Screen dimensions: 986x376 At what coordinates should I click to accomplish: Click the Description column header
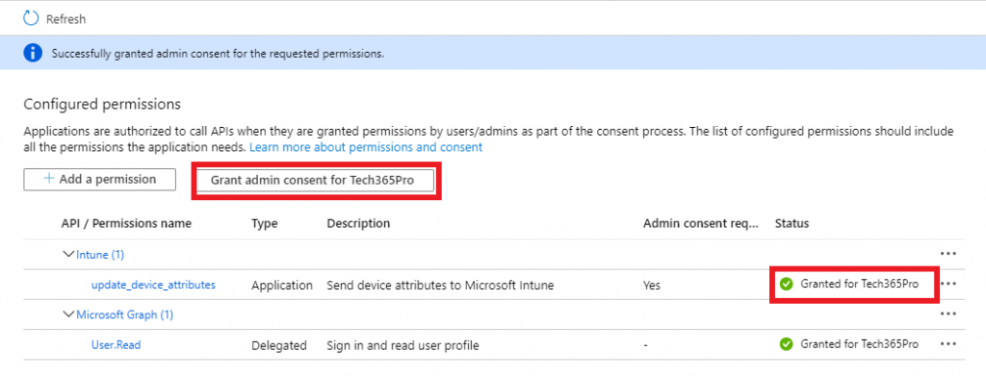(x=358, y=223)
